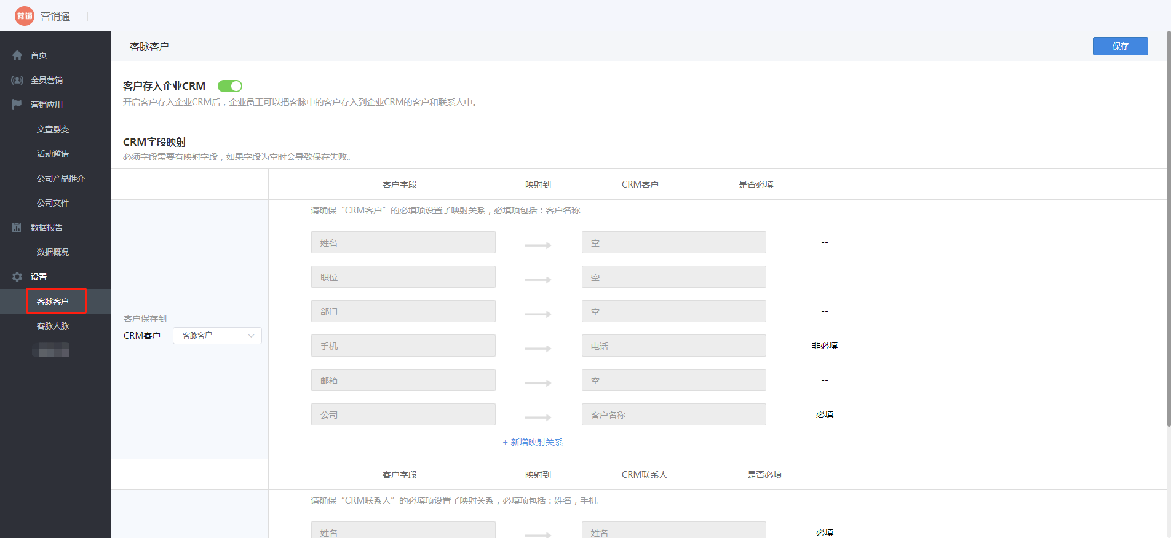Open the CRM客户 dropdown showing 客脉客户
The width and height of the screenshot is (1171, 538).
point(217,336)
